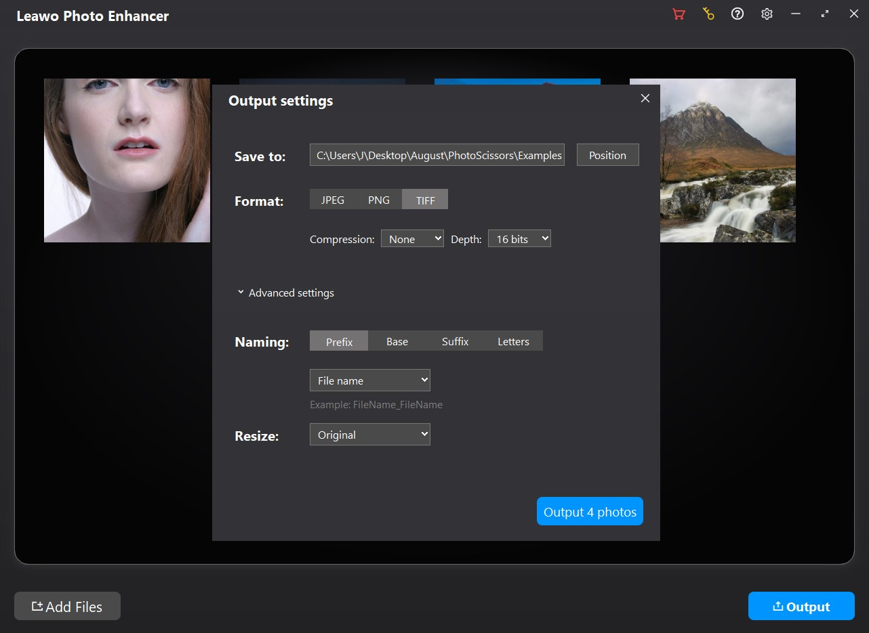
Task: Select JPEG output format
Action: pos(332,200)
